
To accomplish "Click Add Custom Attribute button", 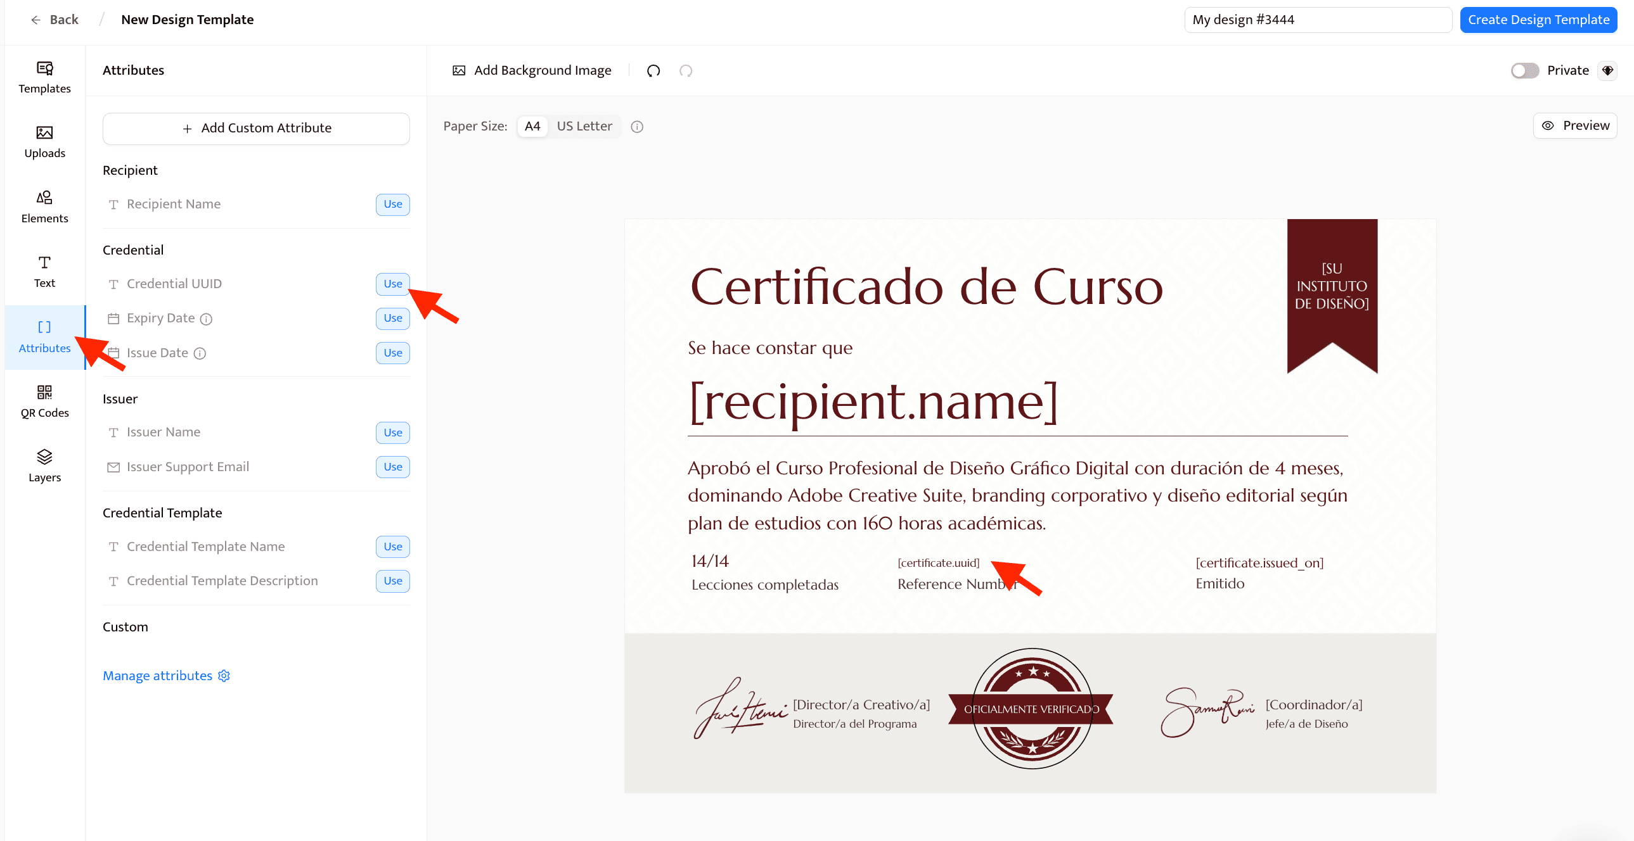I will (x=256, y=128).
